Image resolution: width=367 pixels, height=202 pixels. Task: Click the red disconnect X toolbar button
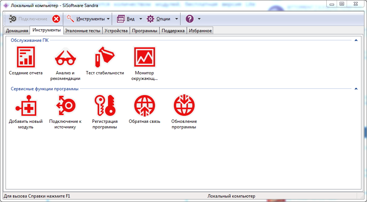[x=56, y=19]
